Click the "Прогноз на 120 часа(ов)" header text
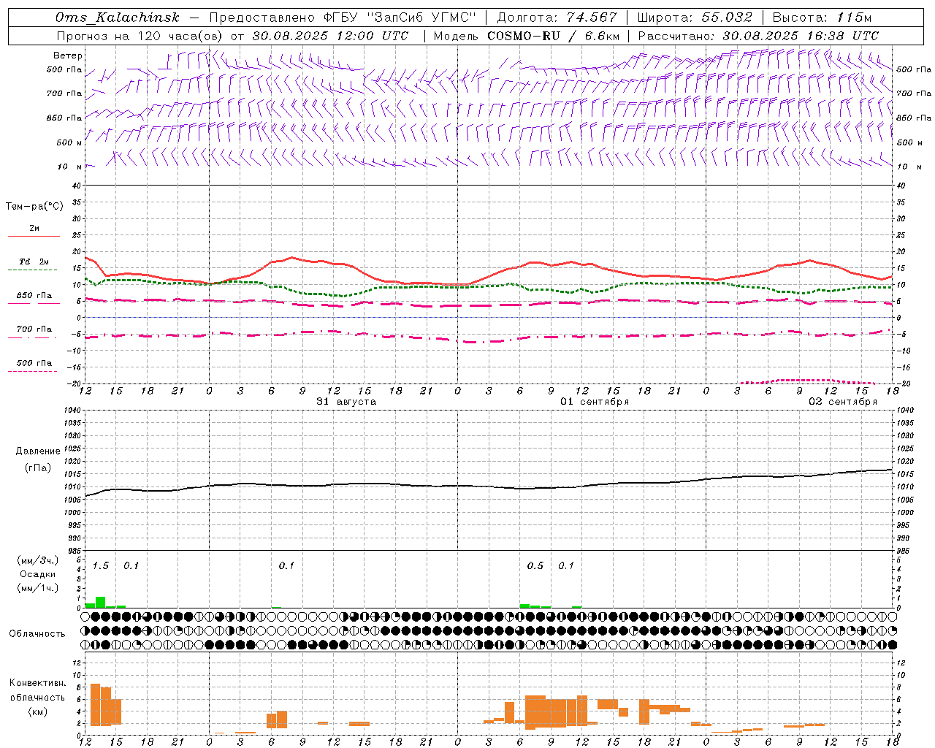 tap(140, 36)
